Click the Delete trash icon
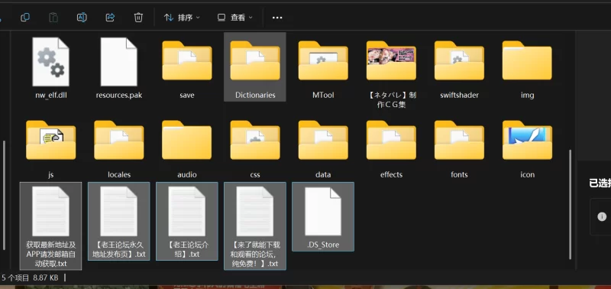This screenshot has height=289, width=611. (138, 18)
